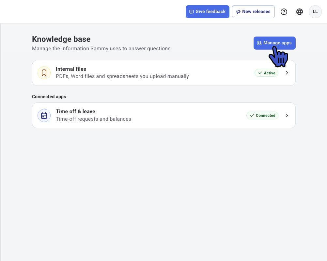Click the Internal files bookmark icon
Image resolution: width=327 pixels, height=261 pixels.
(x=44, y=73)
